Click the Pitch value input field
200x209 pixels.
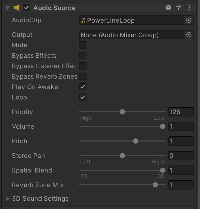click(181, 141)
